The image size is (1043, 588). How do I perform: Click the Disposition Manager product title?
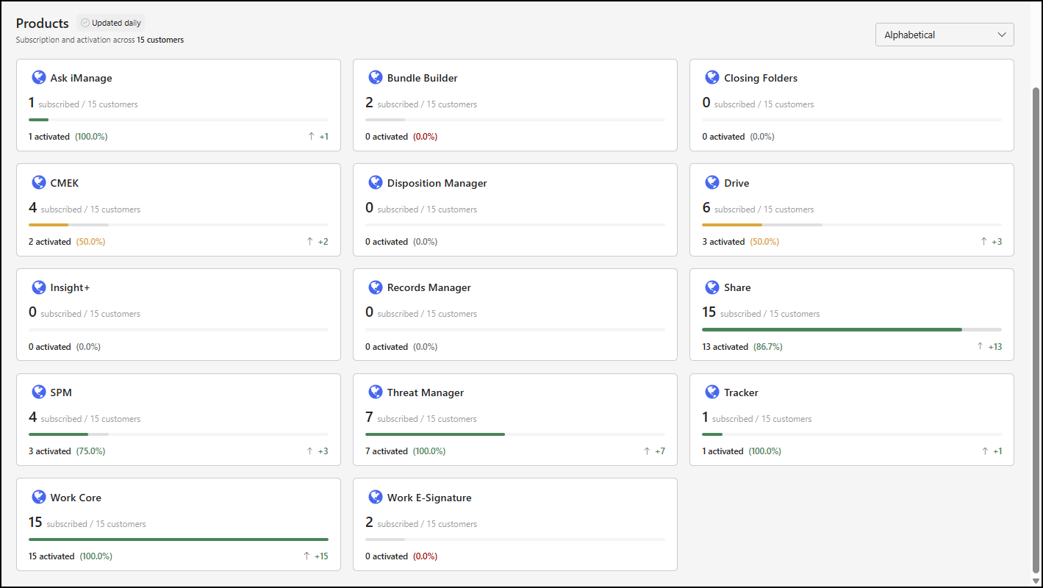(437, 183)
